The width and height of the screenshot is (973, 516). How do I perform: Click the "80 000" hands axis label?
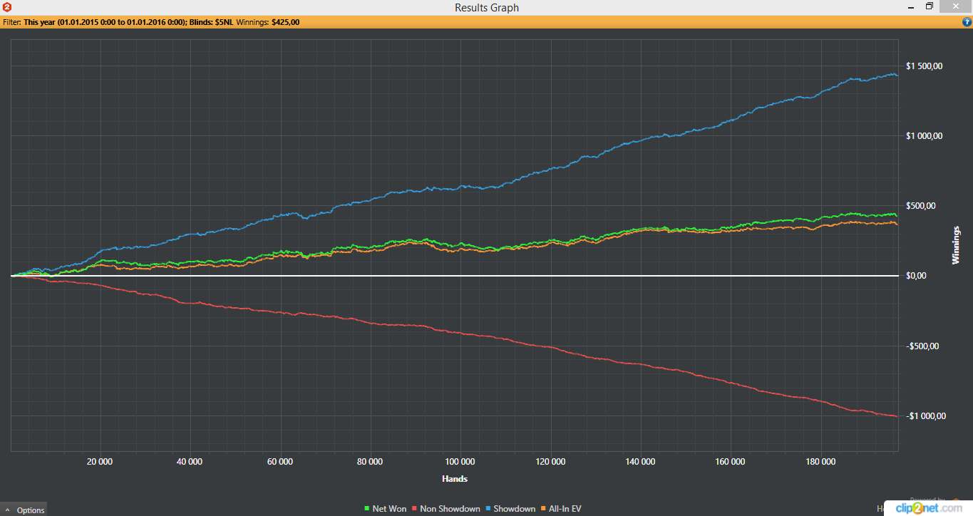point(370,461)
